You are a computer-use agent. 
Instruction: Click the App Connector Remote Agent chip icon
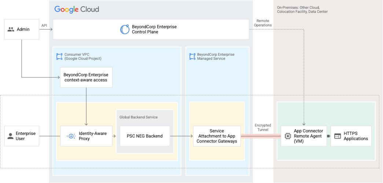click(288, 136)
